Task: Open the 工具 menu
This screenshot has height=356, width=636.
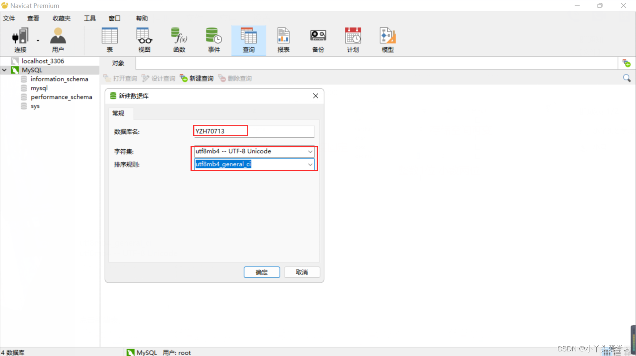Action: click(x=90, y=19)
